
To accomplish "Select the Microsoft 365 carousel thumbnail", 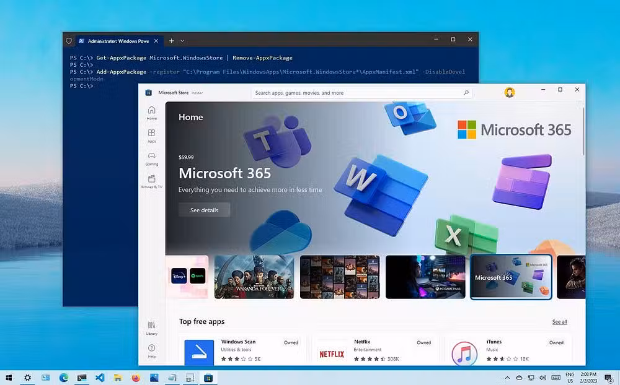I will click(511, 277).
